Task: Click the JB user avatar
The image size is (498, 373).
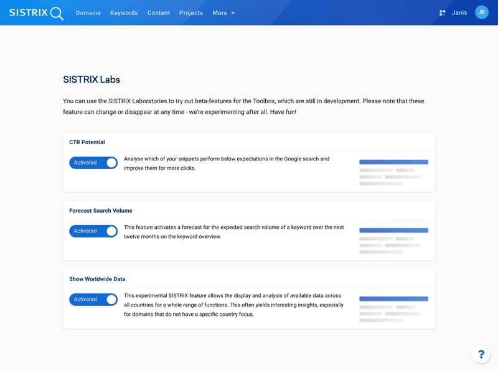Action: [x=481, y=12]
